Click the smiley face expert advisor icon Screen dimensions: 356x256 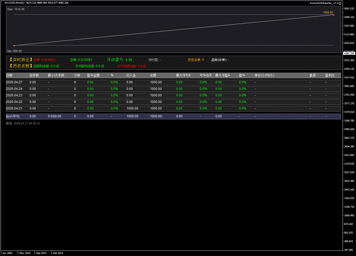340,3
